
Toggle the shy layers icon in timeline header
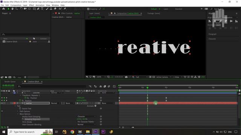[x=101, y=87]
